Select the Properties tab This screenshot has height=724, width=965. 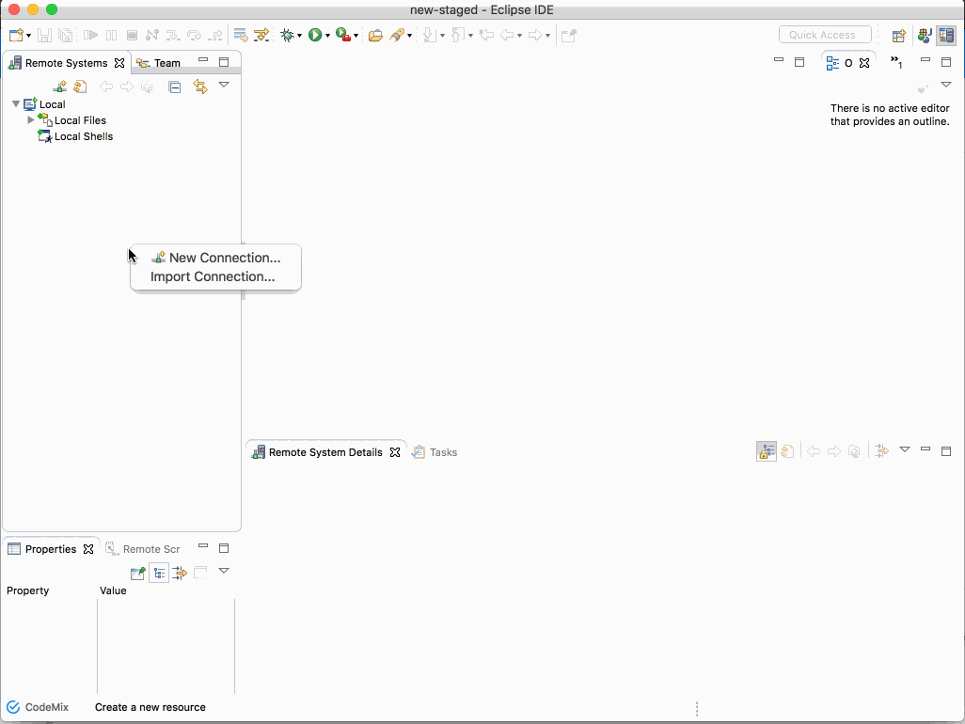(x=51, y=549)
